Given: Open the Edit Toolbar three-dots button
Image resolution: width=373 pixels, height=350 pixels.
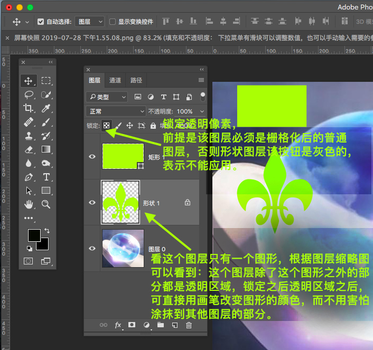Looking at the screenshot, I should pos(29,218).
